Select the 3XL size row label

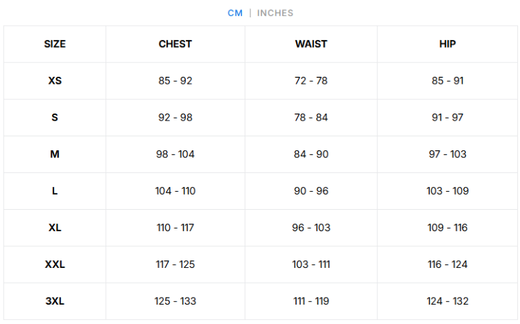(x=55, y=301)
